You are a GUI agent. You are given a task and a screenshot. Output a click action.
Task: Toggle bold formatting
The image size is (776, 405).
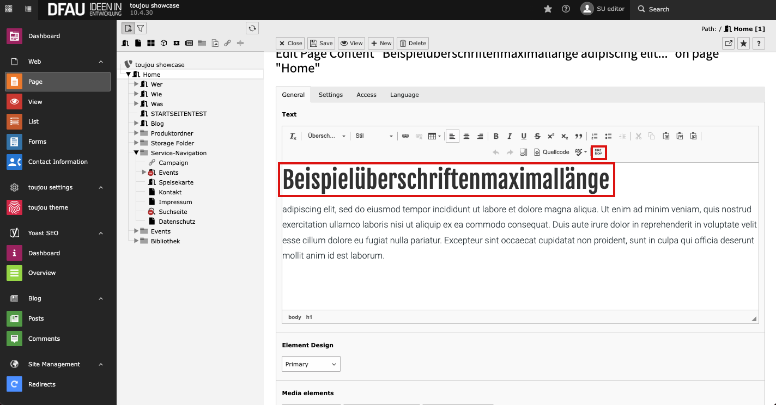pyautogui.click(x=496, y=137)
